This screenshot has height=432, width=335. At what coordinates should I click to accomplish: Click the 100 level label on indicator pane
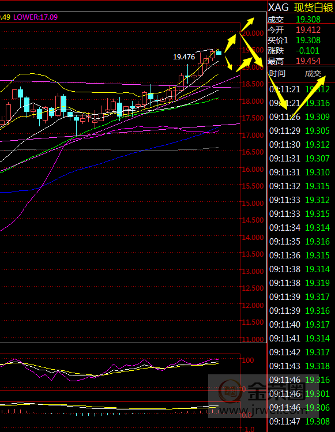pos(248,360)
